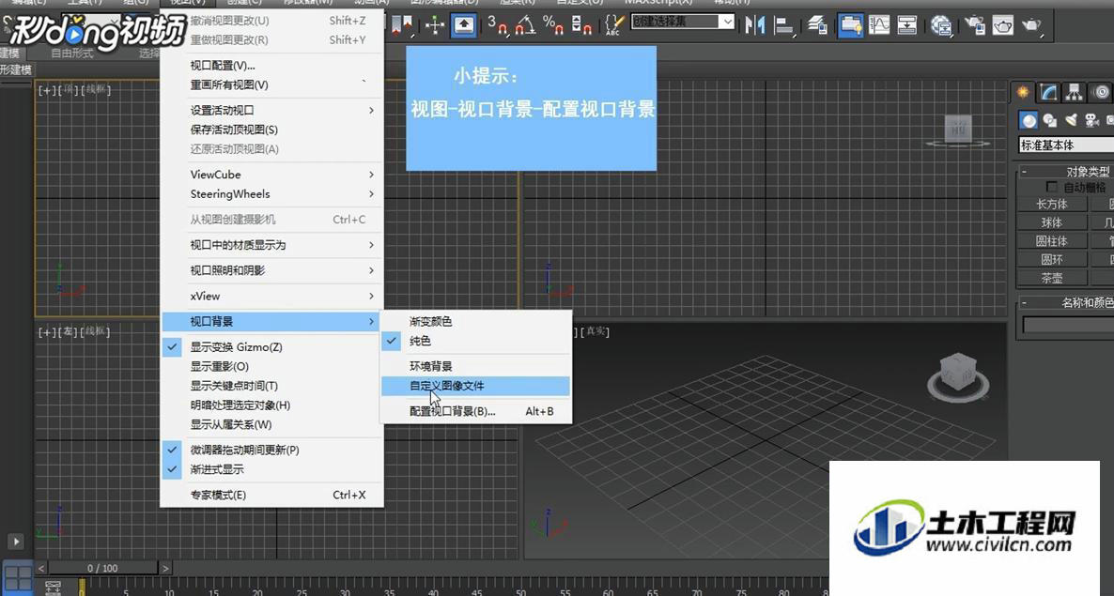
Task: Open 视口配置(V)... menu item
Action: [x=272, y=66]
